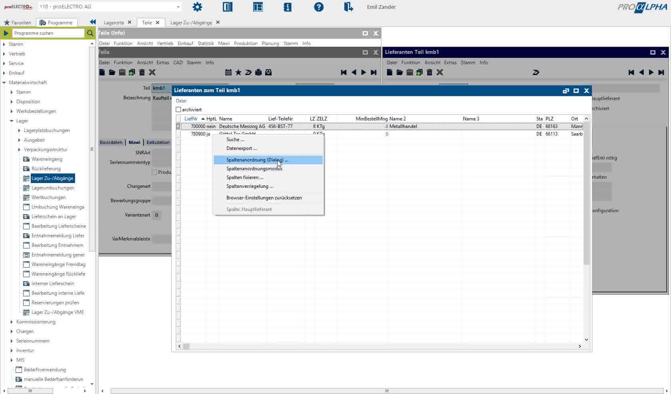Go to next record in Teile toolbar
The height and width of the screenshot is (394, 671).
pos(363,72)
